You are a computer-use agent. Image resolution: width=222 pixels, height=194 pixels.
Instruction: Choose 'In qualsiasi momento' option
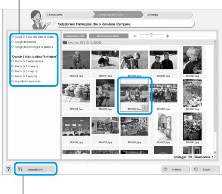pyautogui.click(x=26, y=81)
